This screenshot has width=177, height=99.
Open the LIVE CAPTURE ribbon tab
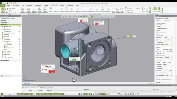click(x=16, y=5)
